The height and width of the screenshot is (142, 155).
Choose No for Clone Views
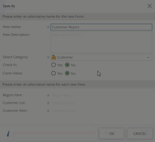click(x=67, y=73)
